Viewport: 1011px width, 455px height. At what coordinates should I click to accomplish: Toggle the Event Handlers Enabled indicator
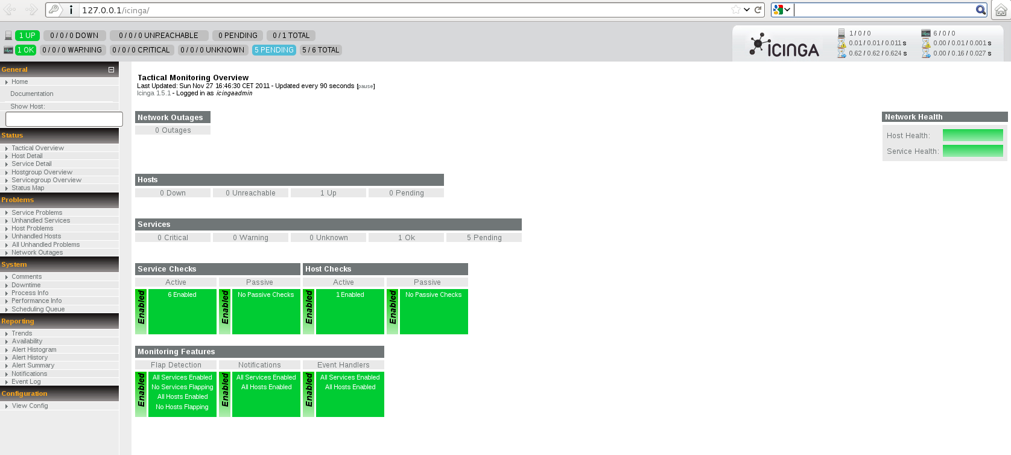309,394
